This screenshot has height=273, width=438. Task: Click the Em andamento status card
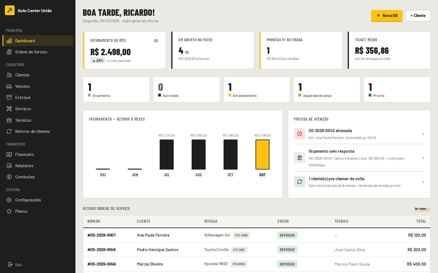click(257, 90)
